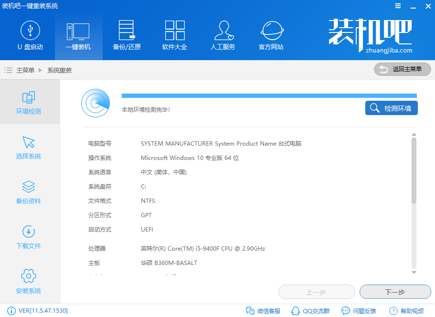Open the 下载文件 step
The width and height of the screenshot is (435, 317).
point(29,234)
